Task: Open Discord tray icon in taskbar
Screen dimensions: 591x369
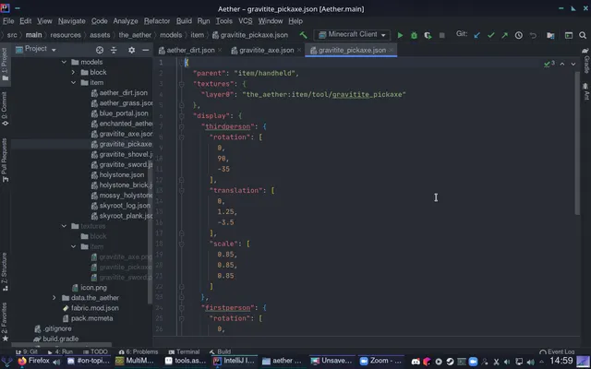Action: coord(416,362)
